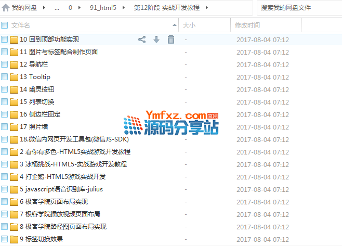
Task: Toggle the select-all checkbox in header
Action: [x=5, y=25]
